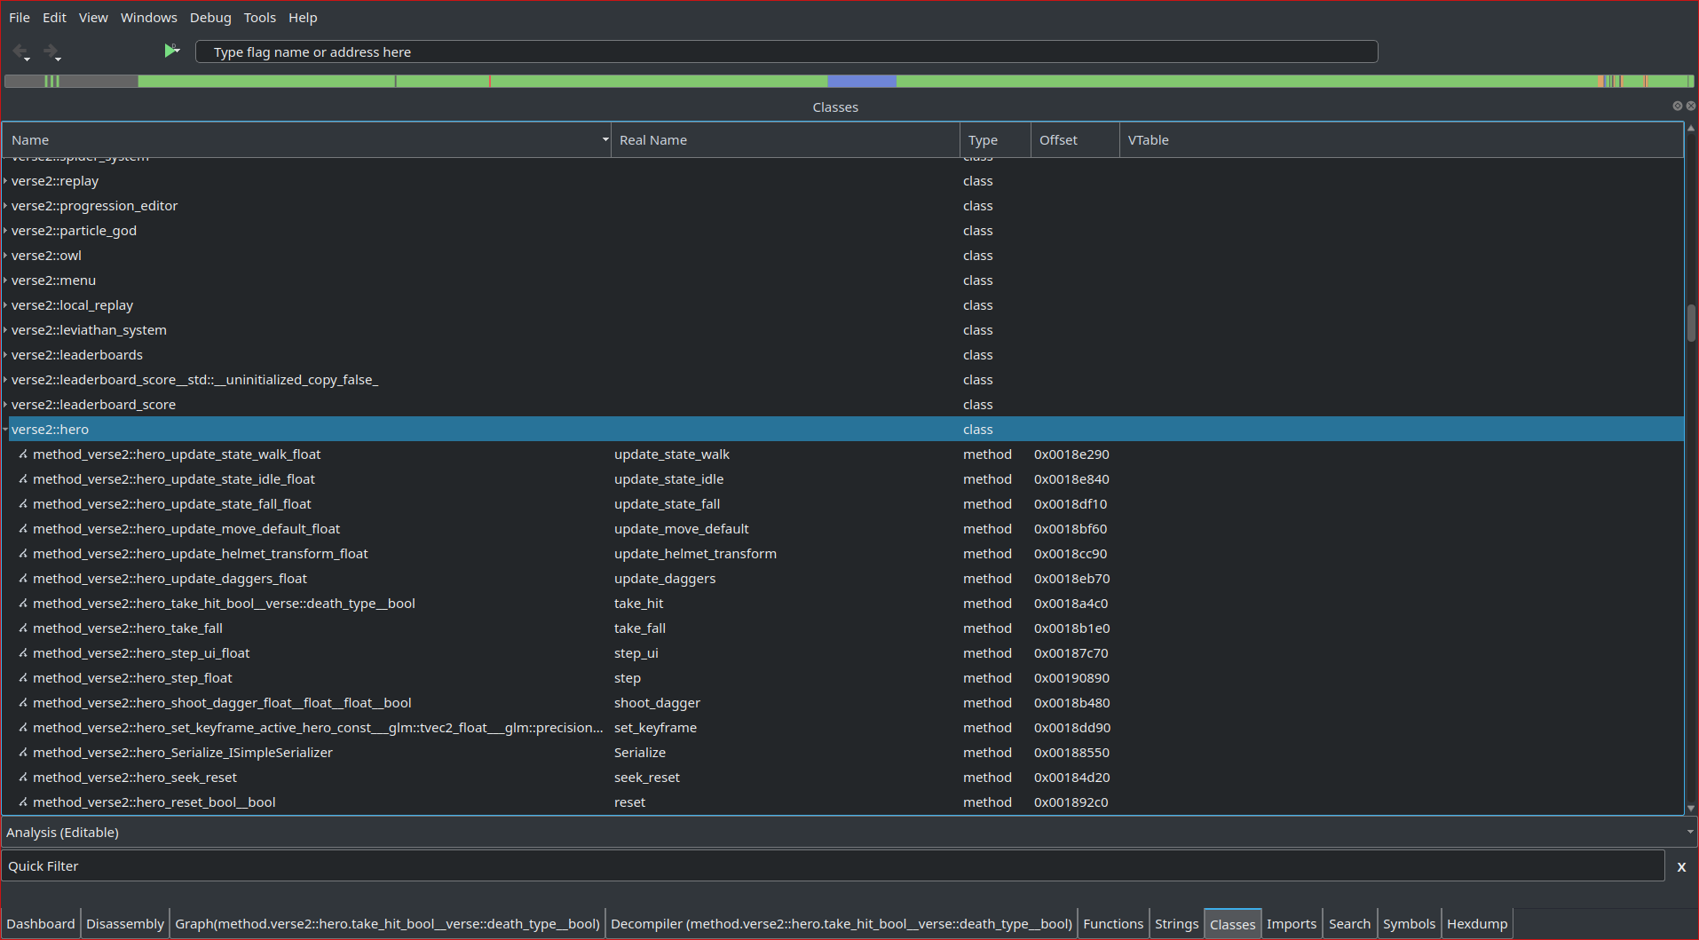The height and width of the screenshot is (940, 1699).
Task: Clear the quick filter with X button
Action: 1681,867
